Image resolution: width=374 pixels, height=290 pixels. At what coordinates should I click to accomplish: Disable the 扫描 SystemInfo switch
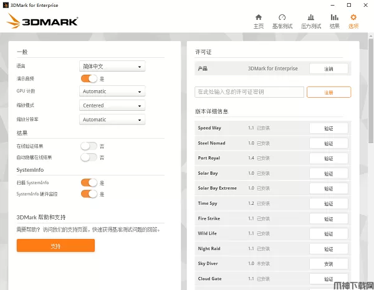pyautogui.click(x=89, y=183)
